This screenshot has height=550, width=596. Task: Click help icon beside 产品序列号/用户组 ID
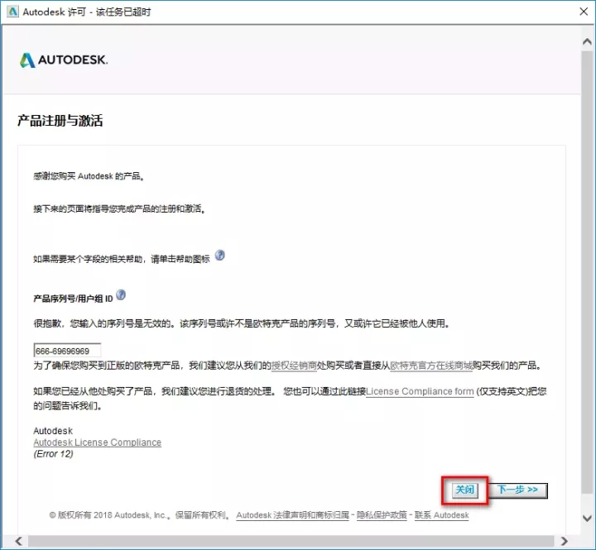pos(122,295)
